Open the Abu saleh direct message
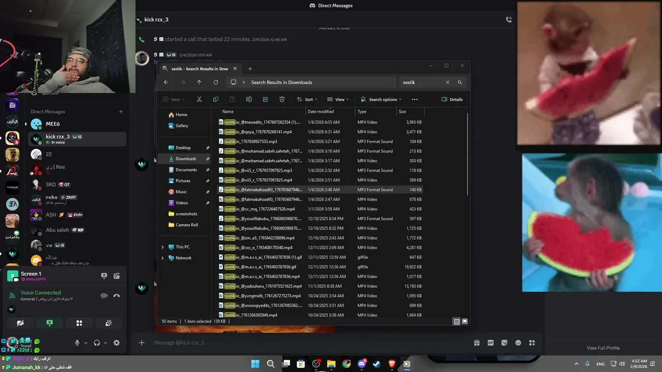 pyautogui.click(x=78, y=230)
